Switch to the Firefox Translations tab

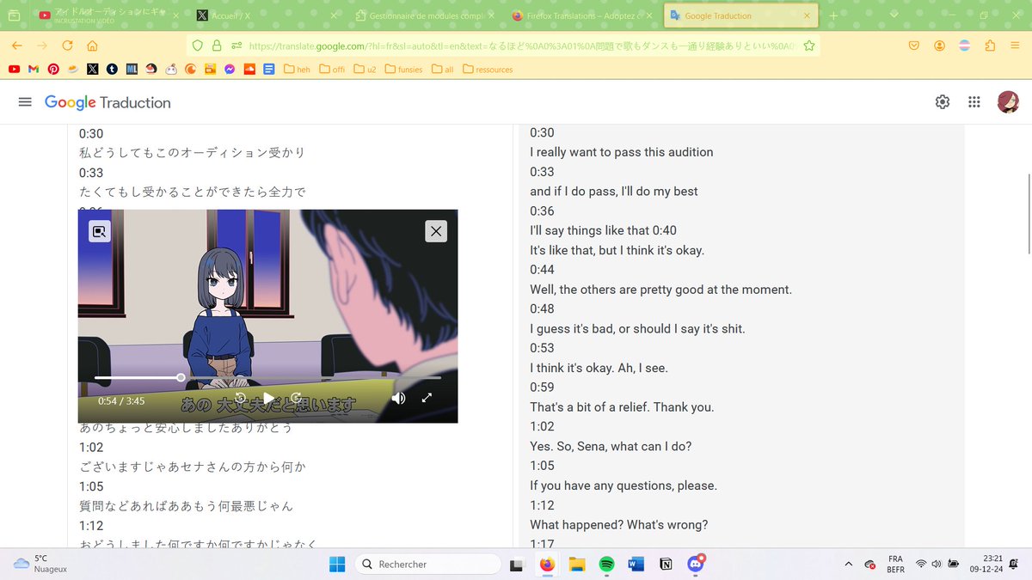[x=582, y=15]
